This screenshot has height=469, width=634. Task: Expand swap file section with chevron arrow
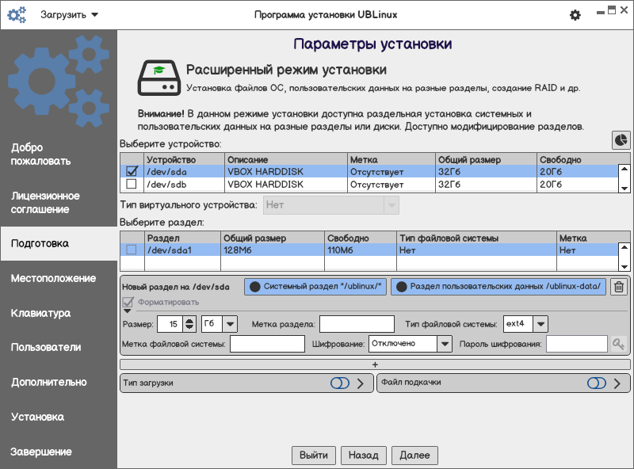click(617, 383)
